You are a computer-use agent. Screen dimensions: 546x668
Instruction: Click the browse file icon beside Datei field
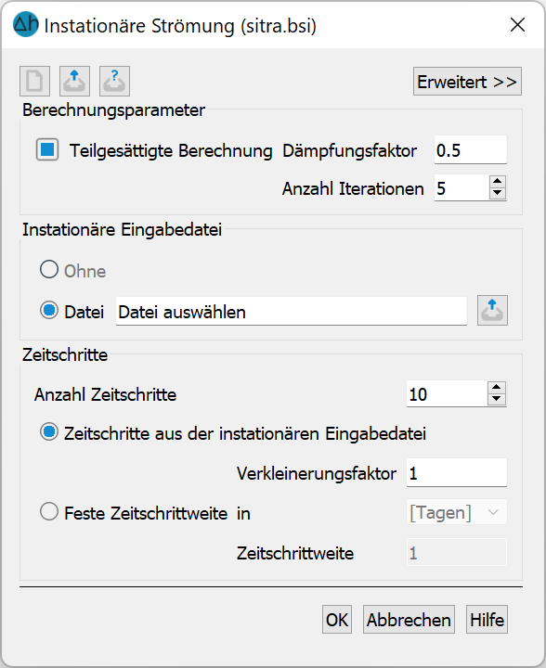(x=492, y=310)
